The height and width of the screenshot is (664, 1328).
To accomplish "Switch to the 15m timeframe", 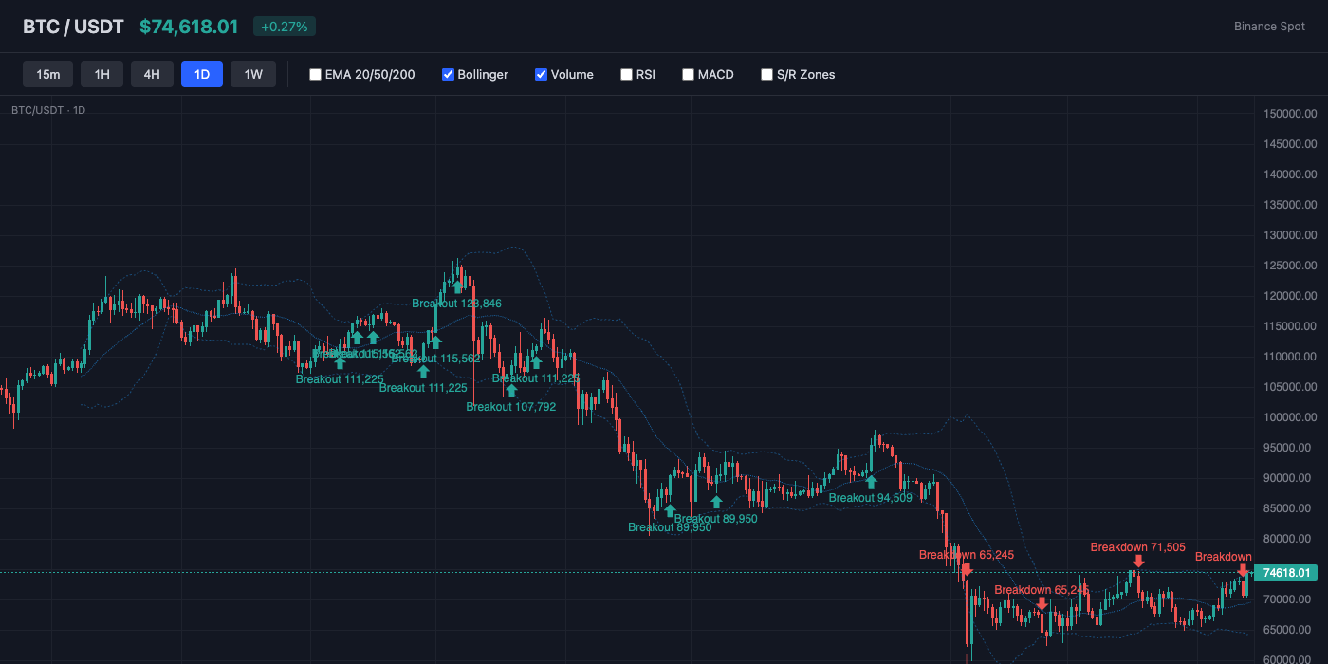I will (47, 73).
